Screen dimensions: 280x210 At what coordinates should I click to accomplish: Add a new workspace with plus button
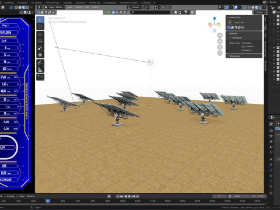click(155, 3)
